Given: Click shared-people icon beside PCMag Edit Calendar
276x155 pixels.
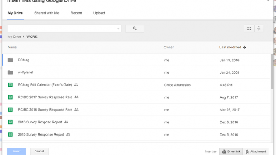Looking at the screenshot, I should point(76,85).
